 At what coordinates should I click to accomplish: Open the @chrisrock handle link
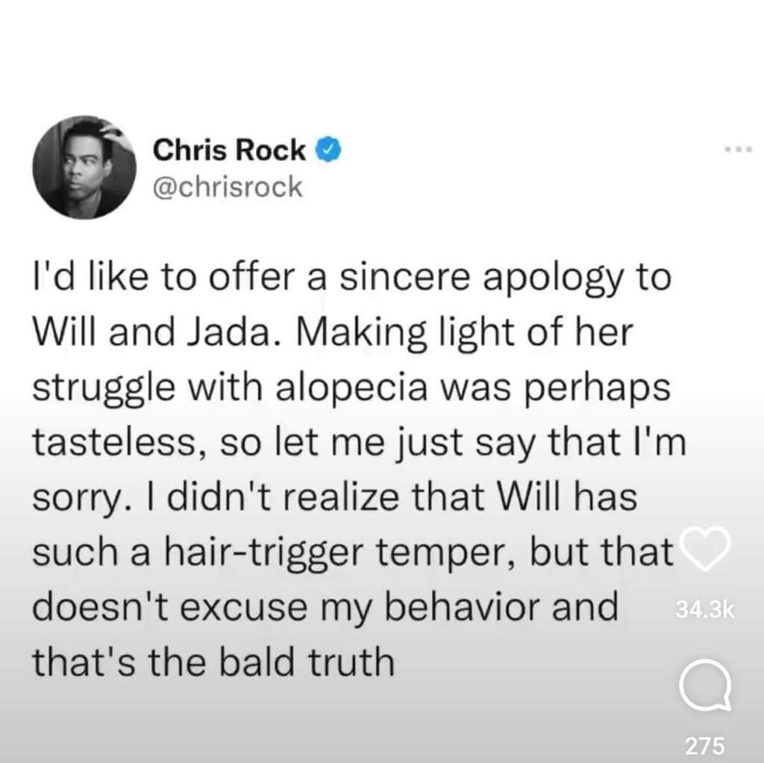coord(228,187)
